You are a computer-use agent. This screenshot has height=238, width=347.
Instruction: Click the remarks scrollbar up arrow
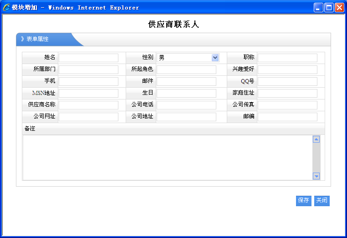tap(316, 139)
